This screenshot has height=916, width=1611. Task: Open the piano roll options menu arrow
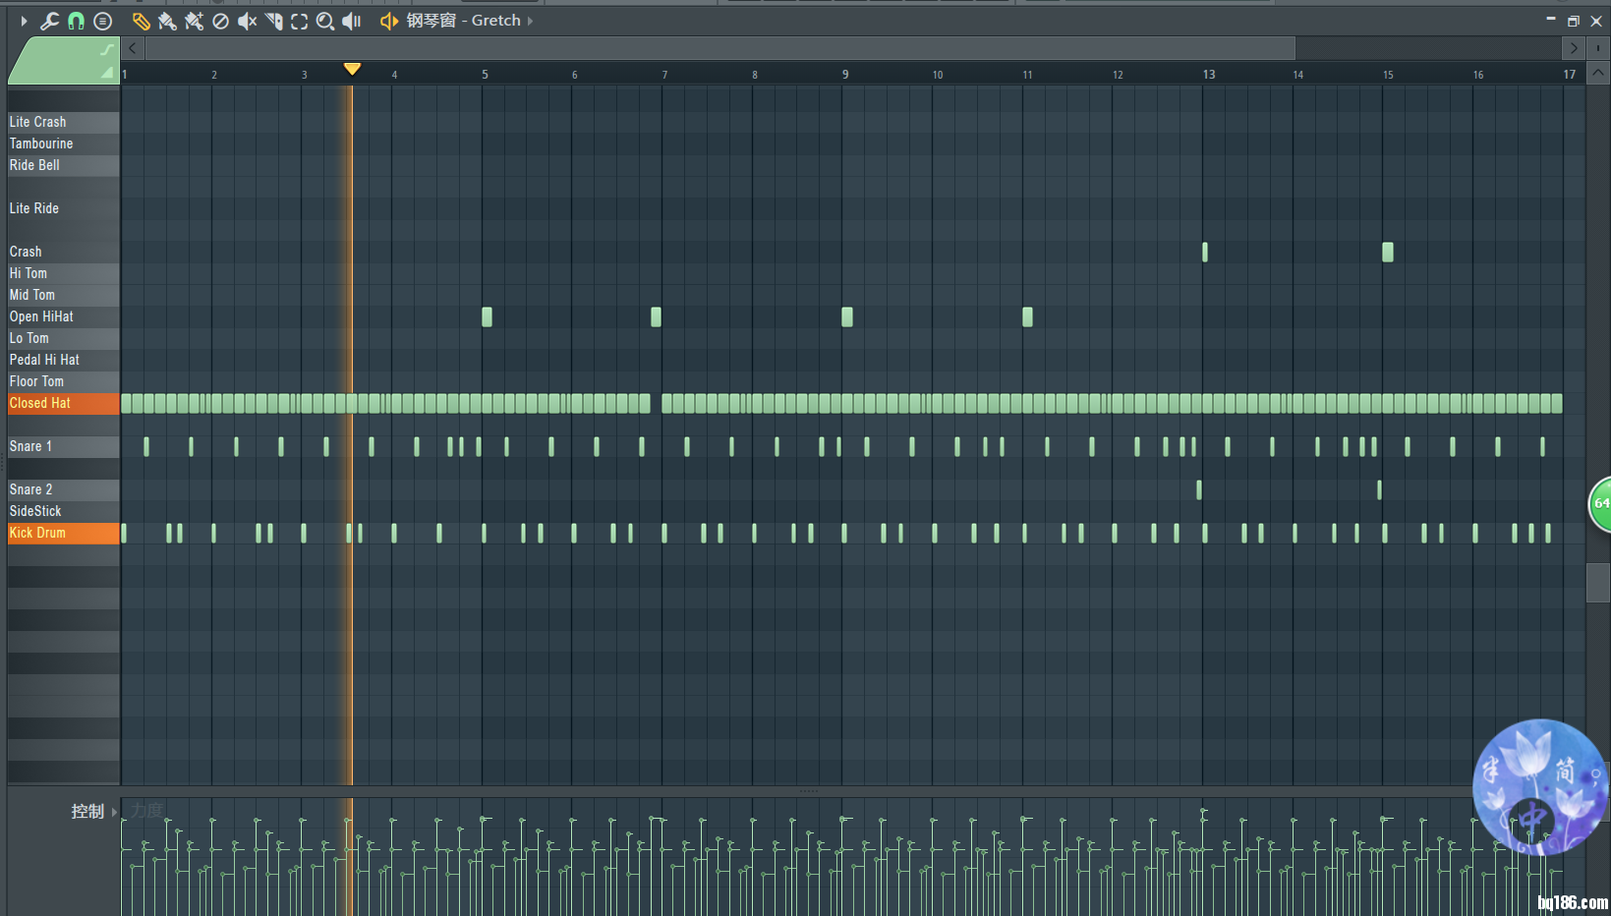tap(24, 21)
